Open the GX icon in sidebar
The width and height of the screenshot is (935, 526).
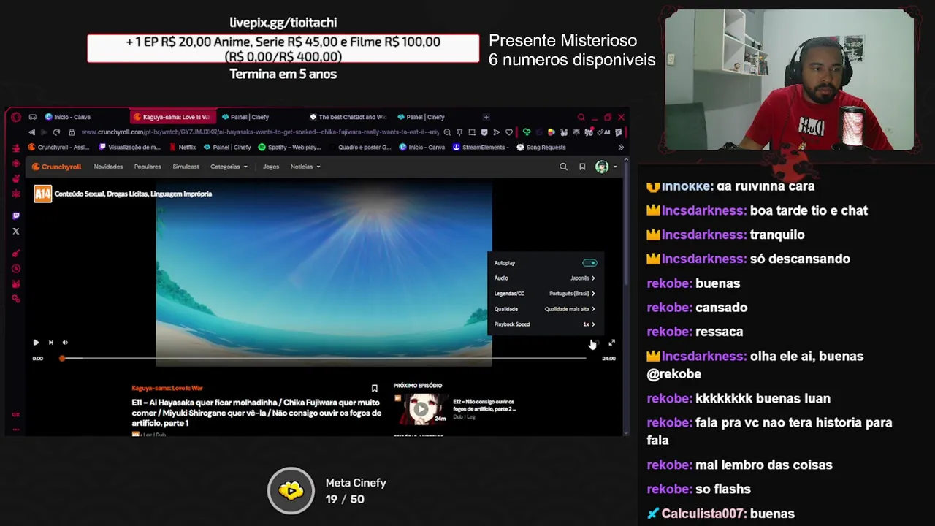16,414
